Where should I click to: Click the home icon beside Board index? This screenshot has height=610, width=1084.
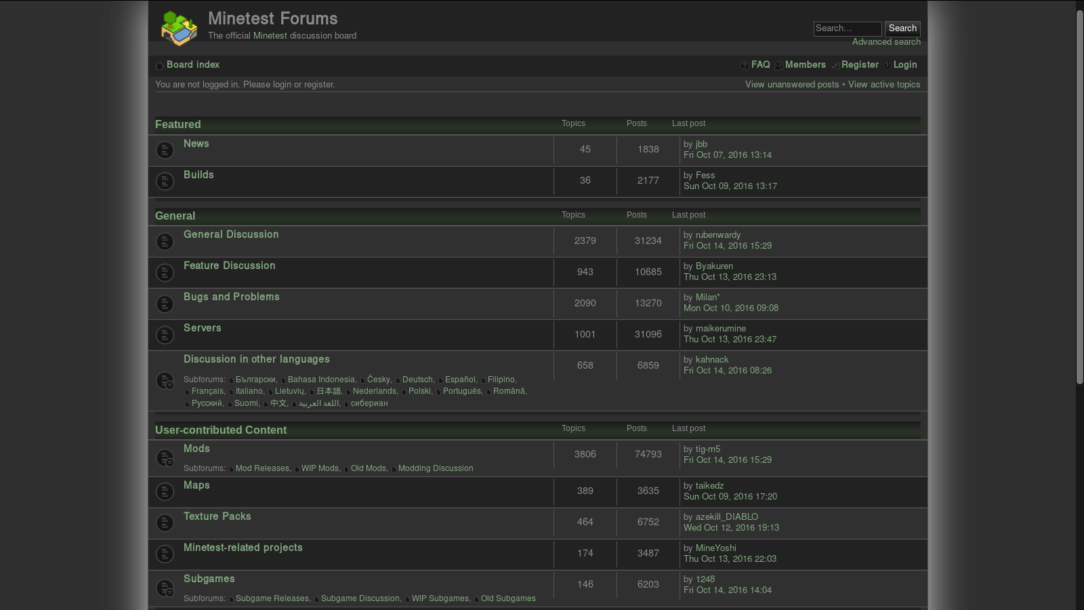(x=159, y=66)
